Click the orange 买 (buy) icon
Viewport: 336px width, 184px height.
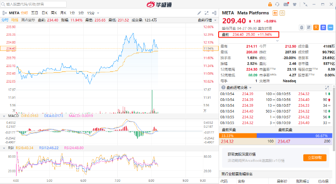[316, 27]
